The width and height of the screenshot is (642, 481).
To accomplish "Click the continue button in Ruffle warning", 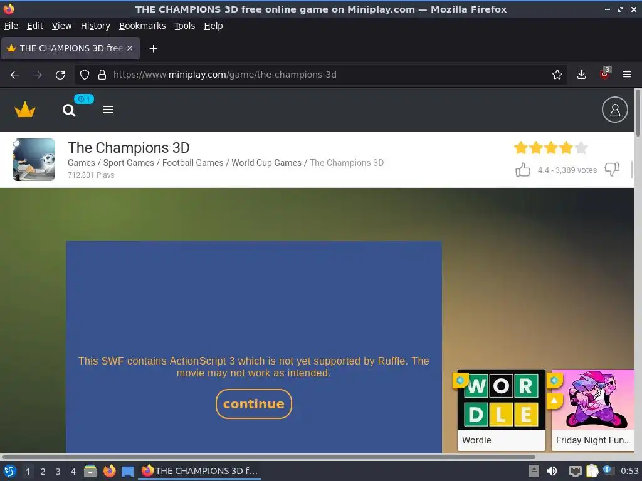I will 254,404.
